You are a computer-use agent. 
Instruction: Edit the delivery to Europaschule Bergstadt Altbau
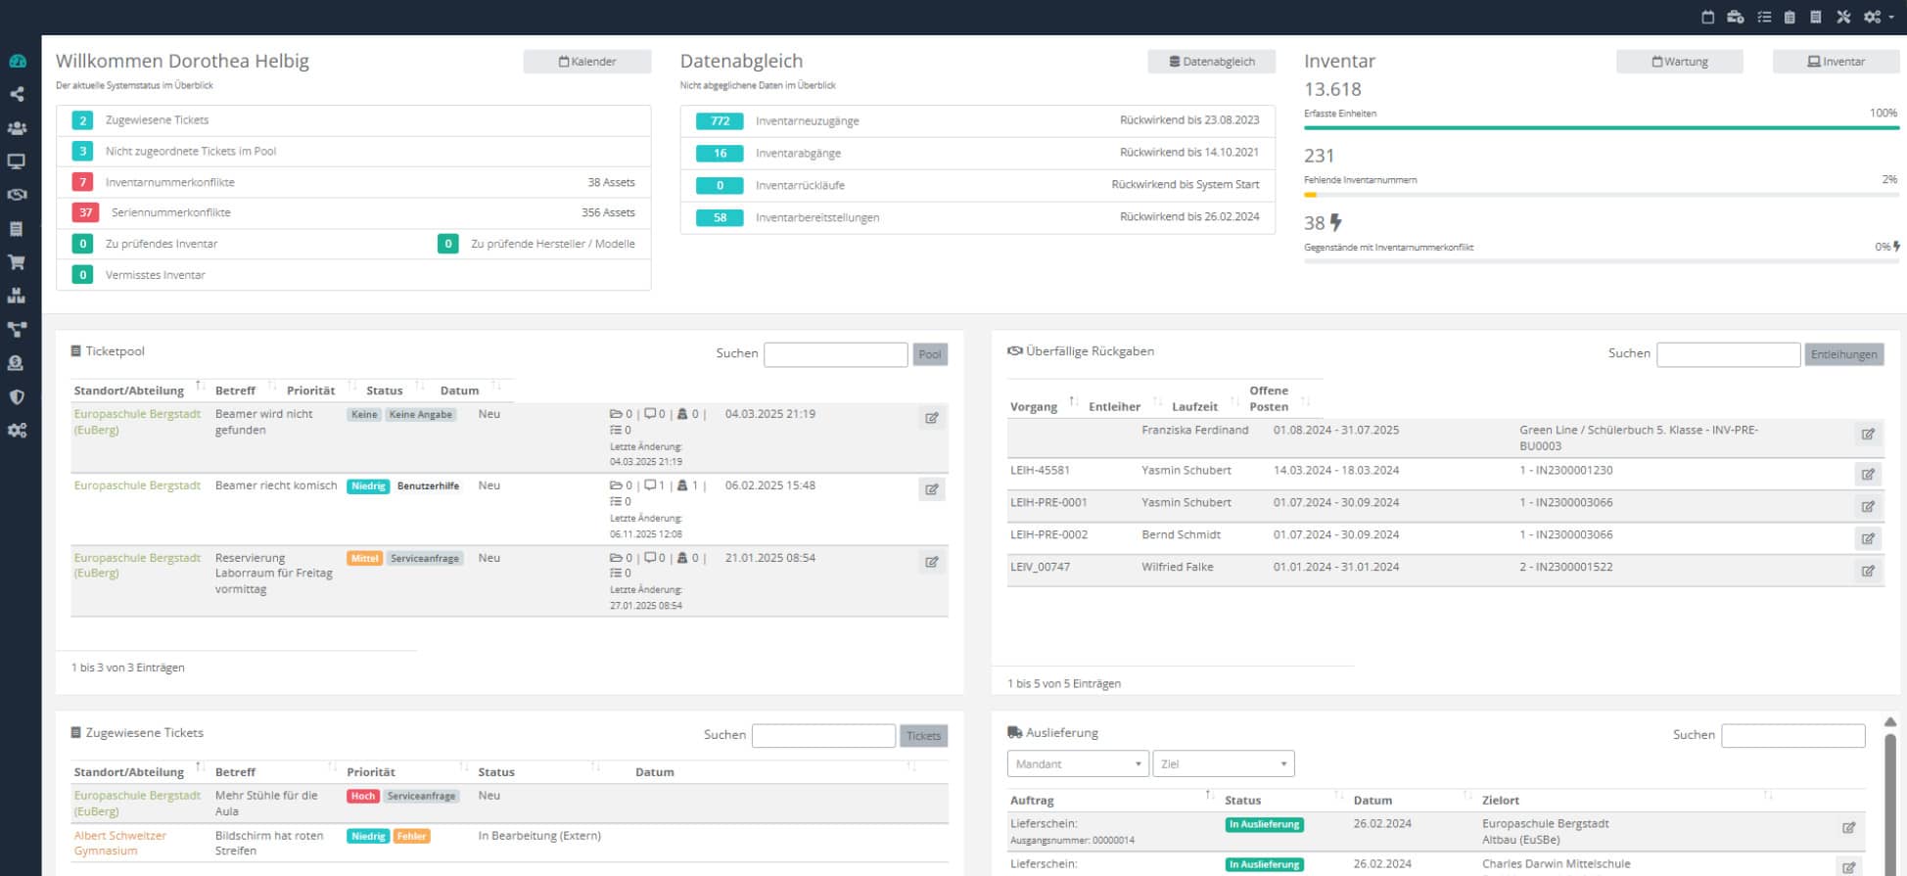pos(1848,828)
